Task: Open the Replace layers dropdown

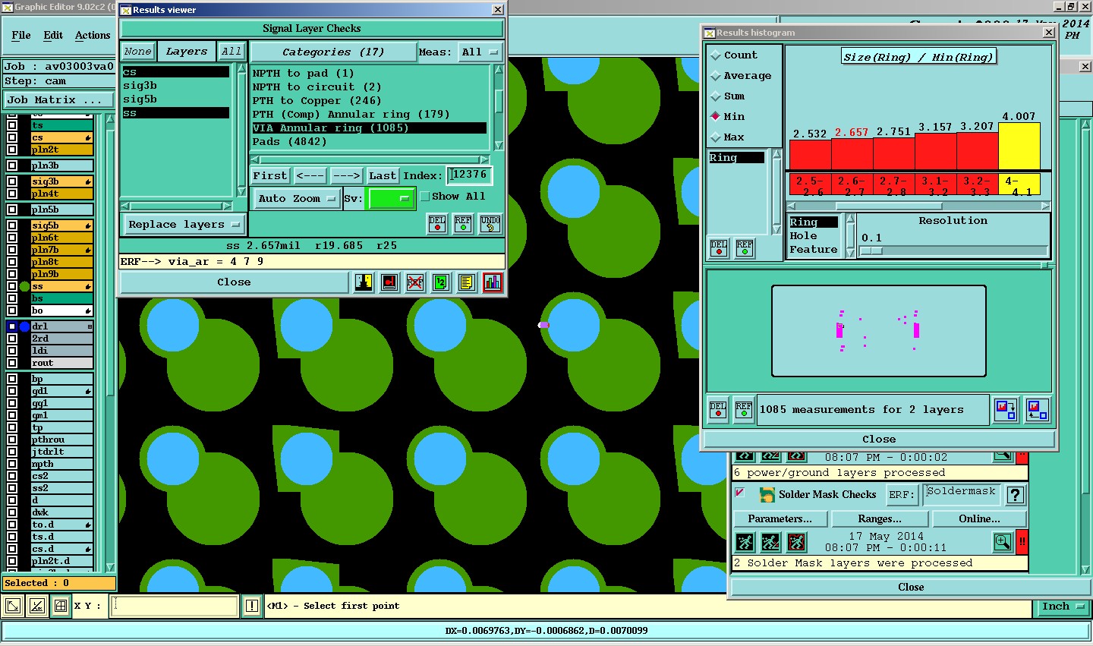Action: (184, 225)
